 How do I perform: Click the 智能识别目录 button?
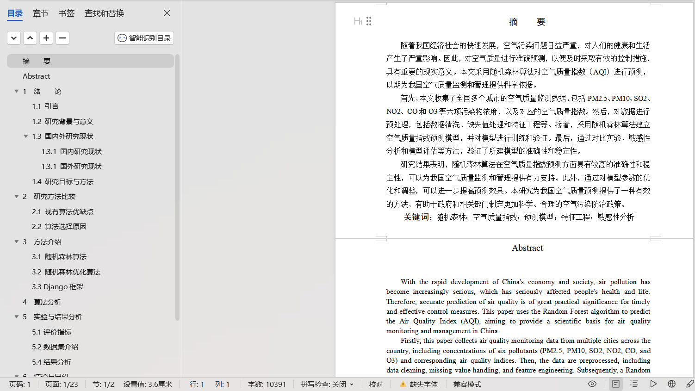[x=144, y=38]
